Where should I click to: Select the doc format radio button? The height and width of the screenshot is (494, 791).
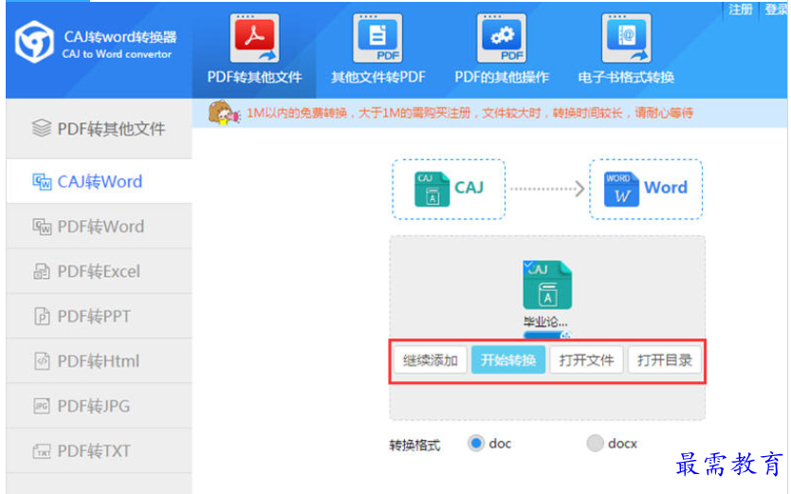pyautogui.click(x=476, y=443)
